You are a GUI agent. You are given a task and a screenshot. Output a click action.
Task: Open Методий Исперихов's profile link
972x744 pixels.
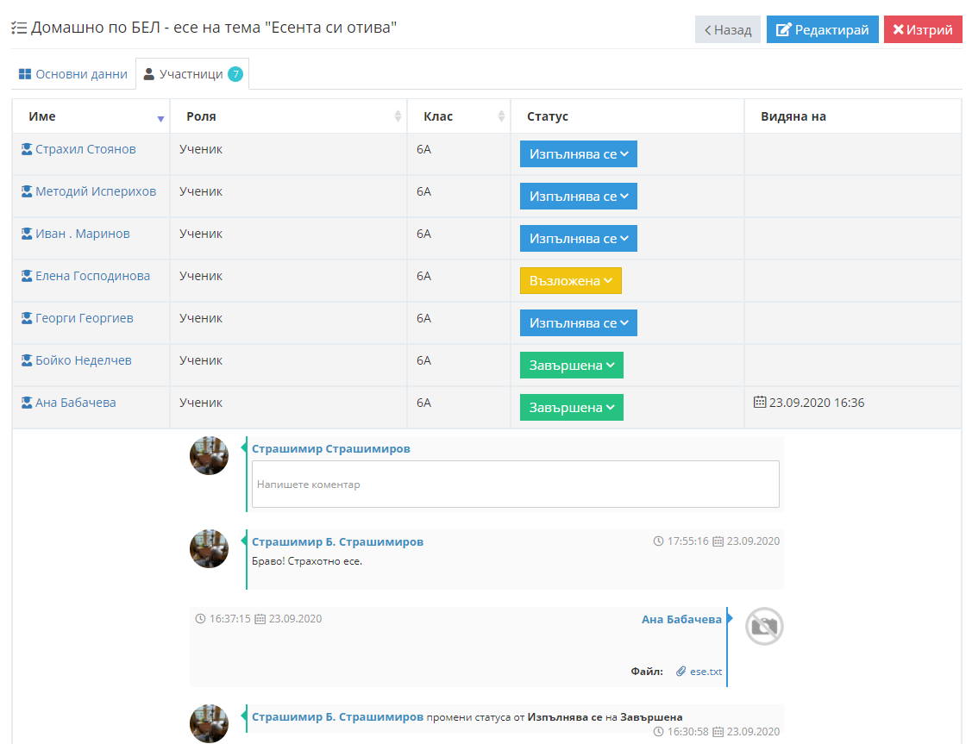click(x=95, y=191)
